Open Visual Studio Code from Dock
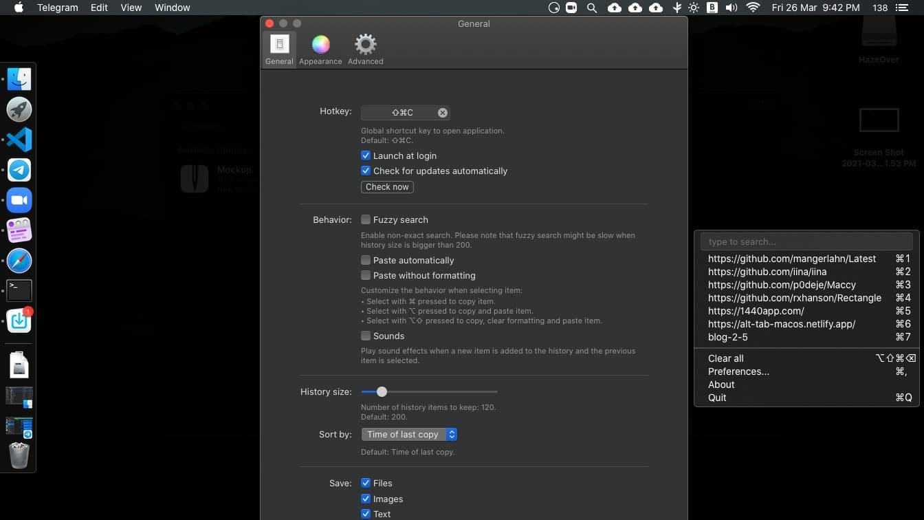 (19, 140)
